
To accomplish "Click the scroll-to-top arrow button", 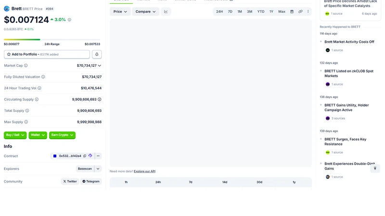I will tap(375, 168).
